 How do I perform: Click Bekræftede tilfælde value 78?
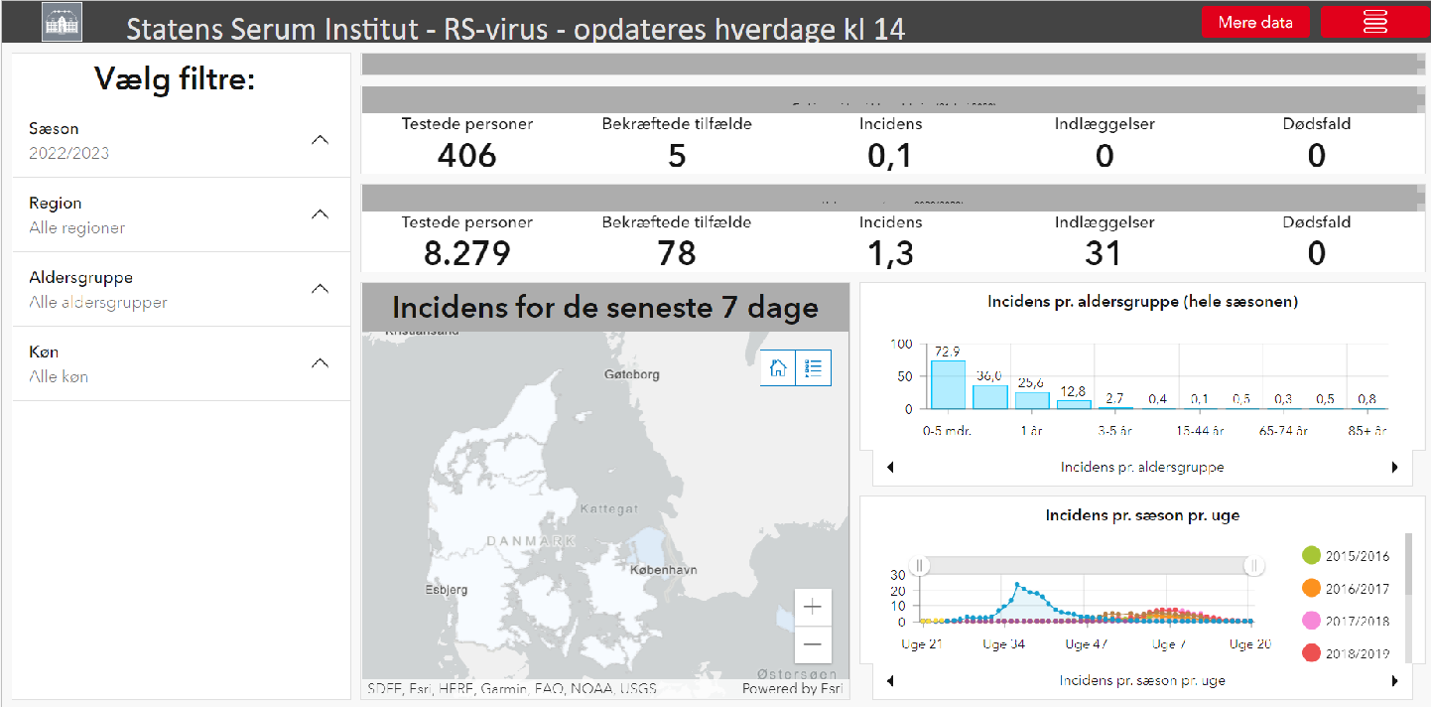[677, 254]
